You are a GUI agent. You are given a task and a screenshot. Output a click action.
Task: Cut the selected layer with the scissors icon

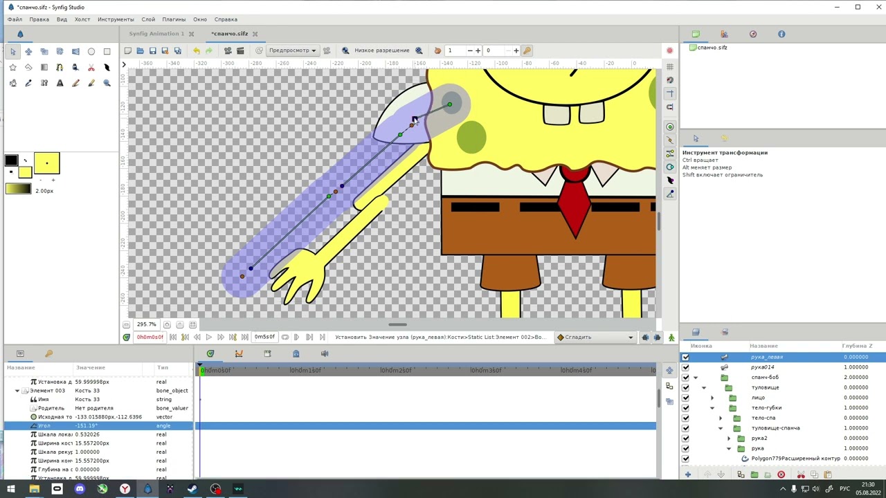click(x=801, y=474)
